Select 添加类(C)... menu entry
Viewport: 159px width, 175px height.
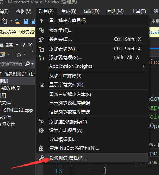92,30
